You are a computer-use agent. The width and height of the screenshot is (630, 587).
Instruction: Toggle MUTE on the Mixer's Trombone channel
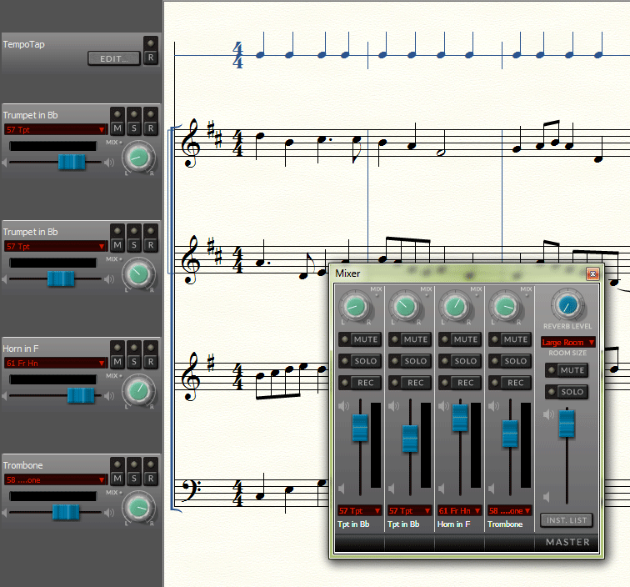click(x=510, y=339)
